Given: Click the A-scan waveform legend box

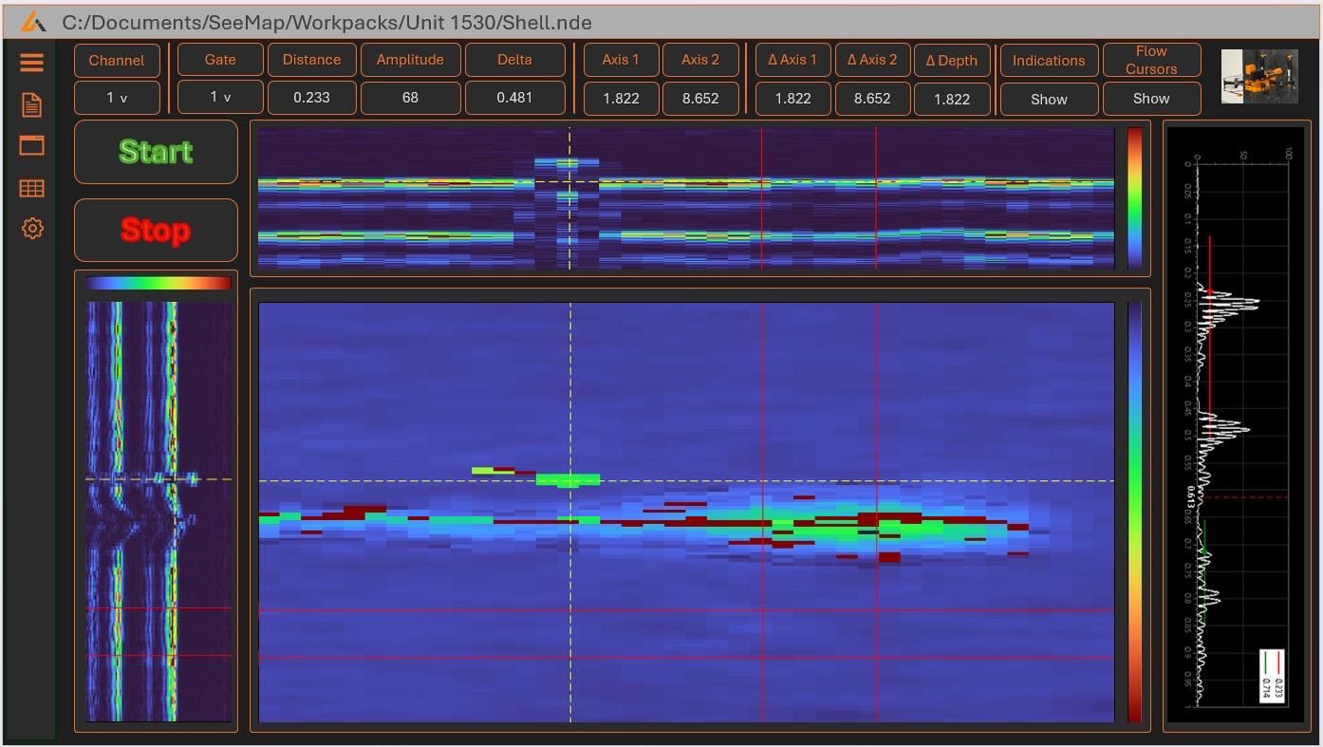Looking at the screenshot, I should tap(1272, 676).
